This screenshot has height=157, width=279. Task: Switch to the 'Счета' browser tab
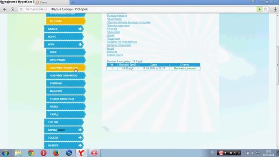point(52,3)
